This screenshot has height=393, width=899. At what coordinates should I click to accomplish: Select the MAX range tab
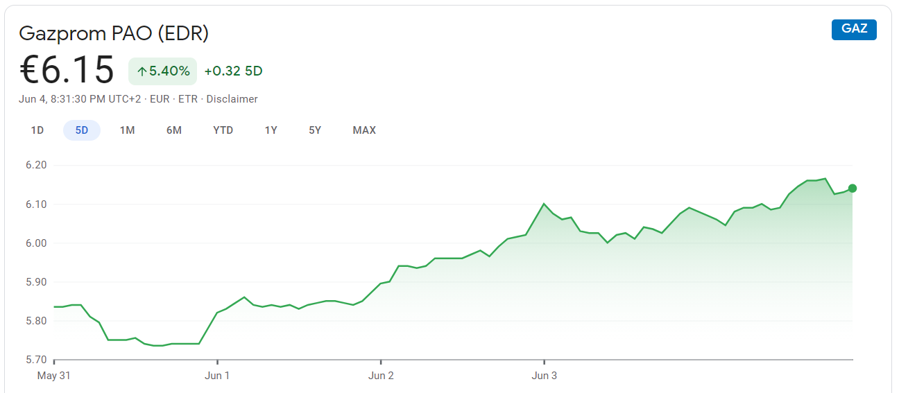pyautogui.click(x=364, y=130)
